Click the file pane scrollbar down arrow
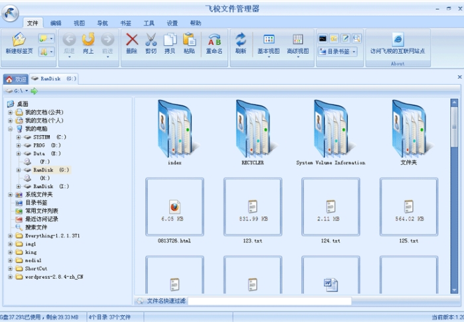The width and height of the screenshot is (464, 322). tap(454, 290)
